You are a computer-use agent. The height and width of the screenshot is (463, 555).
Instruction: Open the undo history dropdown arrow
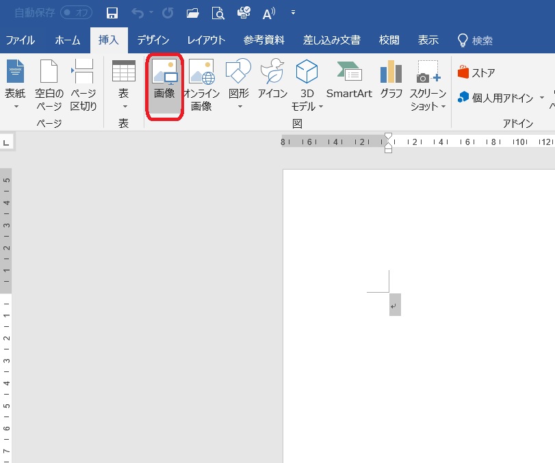click(x=151, y=12)
